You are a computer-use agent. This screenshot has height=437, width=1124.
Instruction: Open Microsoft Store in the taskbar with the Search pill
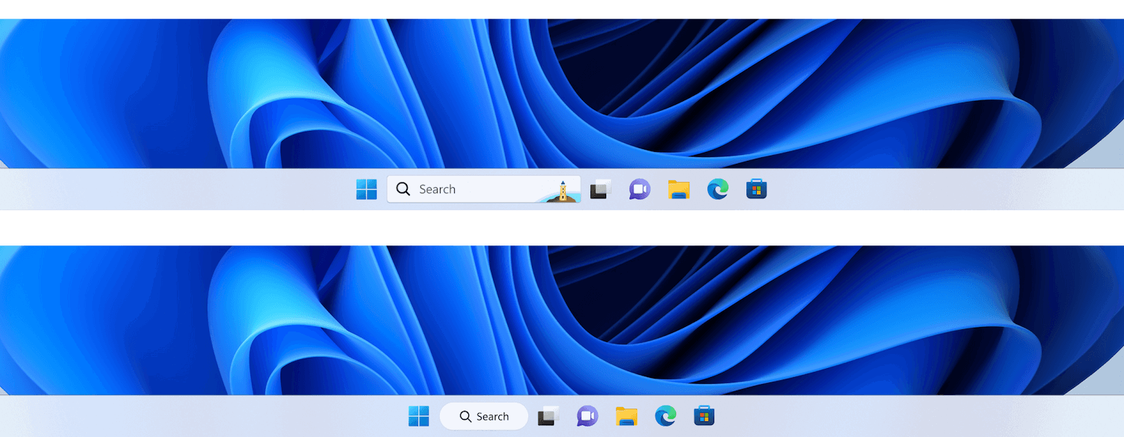(x=704, y=416)
